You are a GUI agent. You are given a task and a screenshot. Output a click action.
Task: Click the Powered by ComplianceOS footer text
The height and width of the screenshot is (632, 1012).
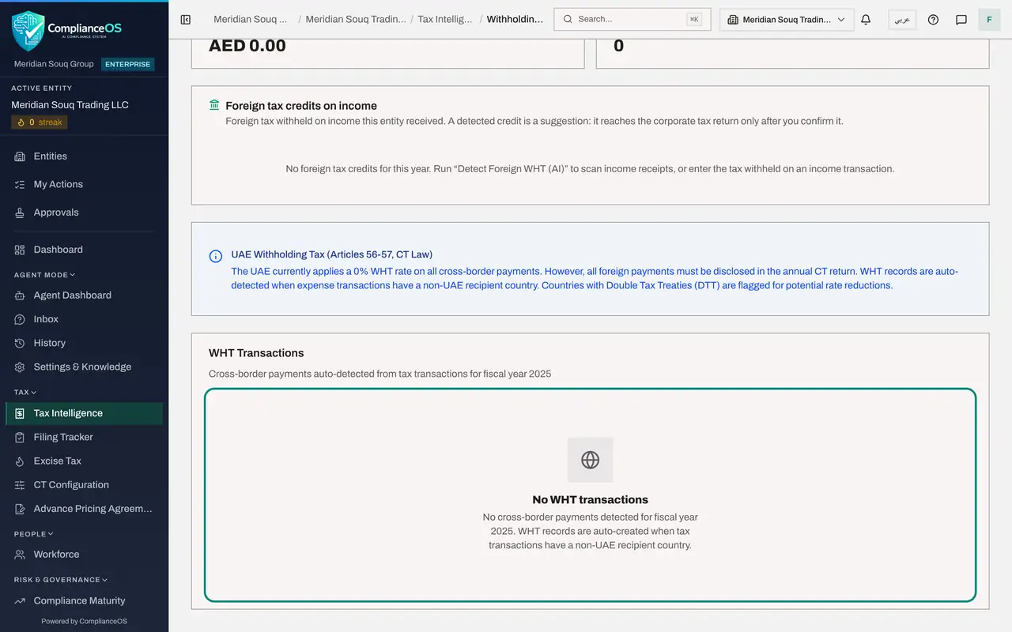click(84, 621)
